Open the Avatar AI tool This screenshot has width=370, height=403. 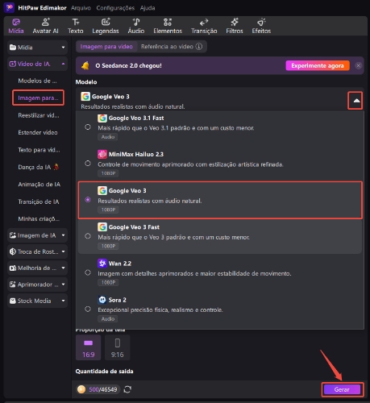tap(45, 26)
